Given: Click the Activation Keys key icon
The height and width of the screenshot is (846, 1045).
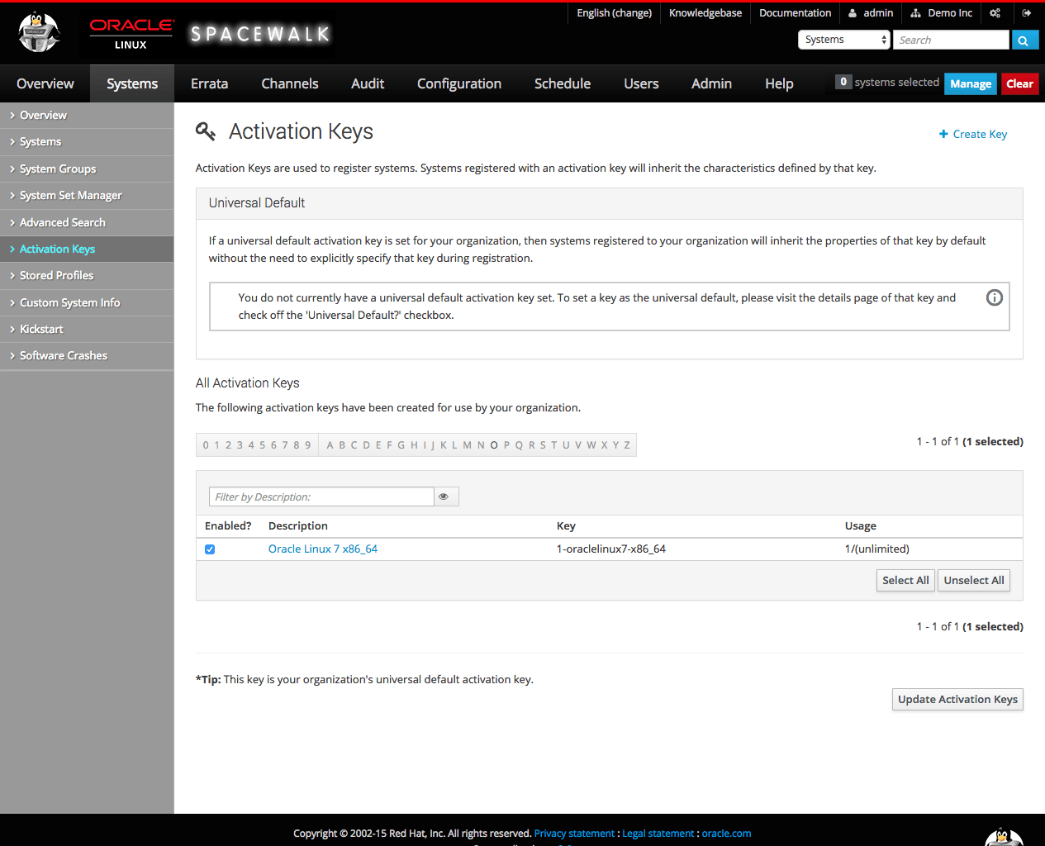Looking at the screenshot, I should pyautogui.click(x=205, y=131).
